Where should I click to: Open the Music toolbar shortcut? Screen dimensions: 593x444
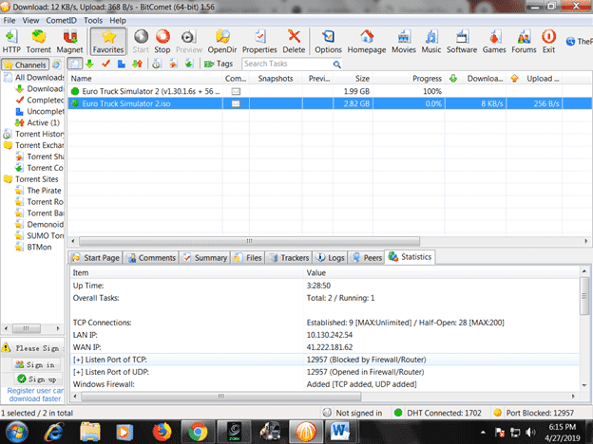431,42
